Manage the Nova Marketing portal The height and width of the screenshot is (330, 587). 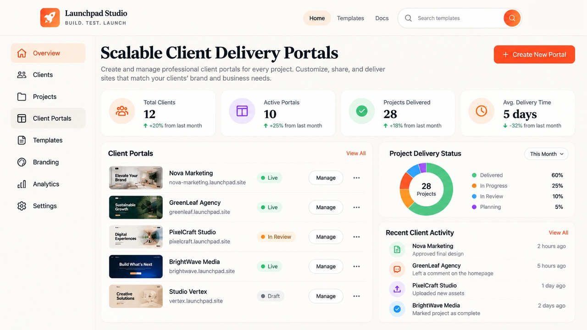click(x=326, y=178)
